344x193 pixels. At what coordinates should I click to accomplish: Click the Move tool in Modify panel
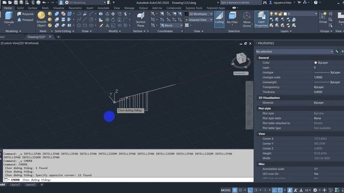click(x=113, y=14)
